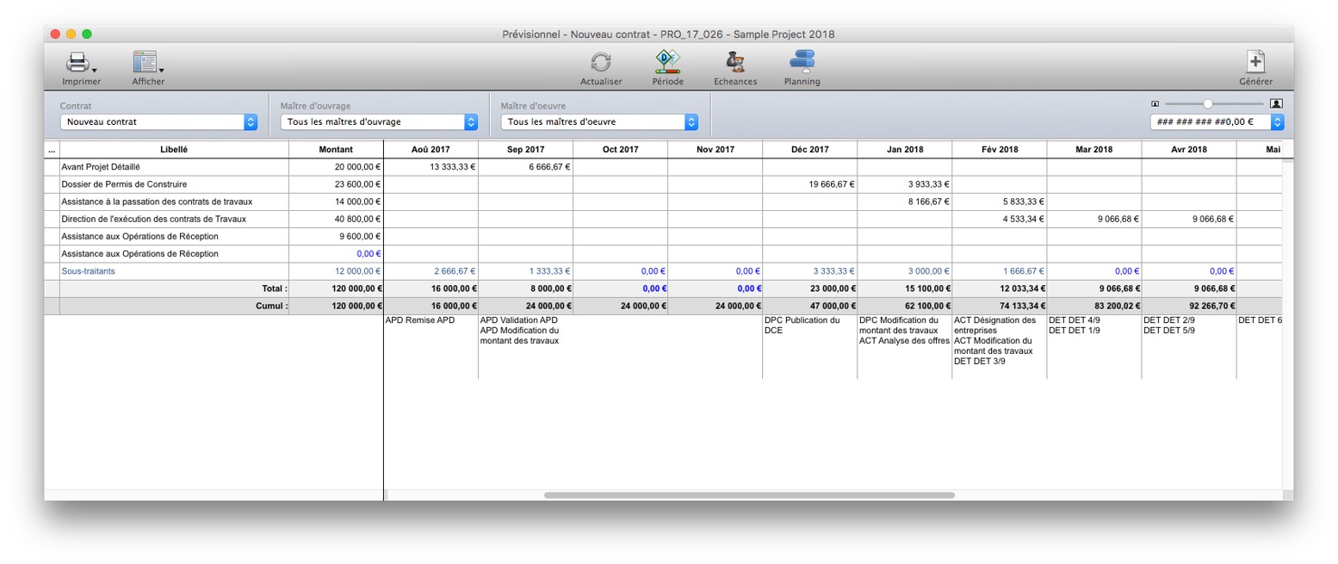
Task: Open the Maître d'ouvrage dropdown
Action: pyautogui.click(x=379, y=122)
